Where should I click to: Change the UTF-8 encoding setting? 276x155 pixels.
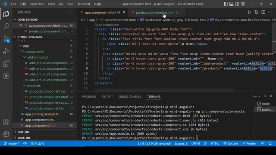coord(195,143)
